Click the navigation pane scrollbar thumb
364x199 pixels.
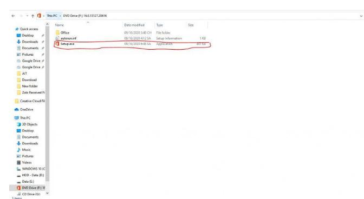click(x=47, y=103)
